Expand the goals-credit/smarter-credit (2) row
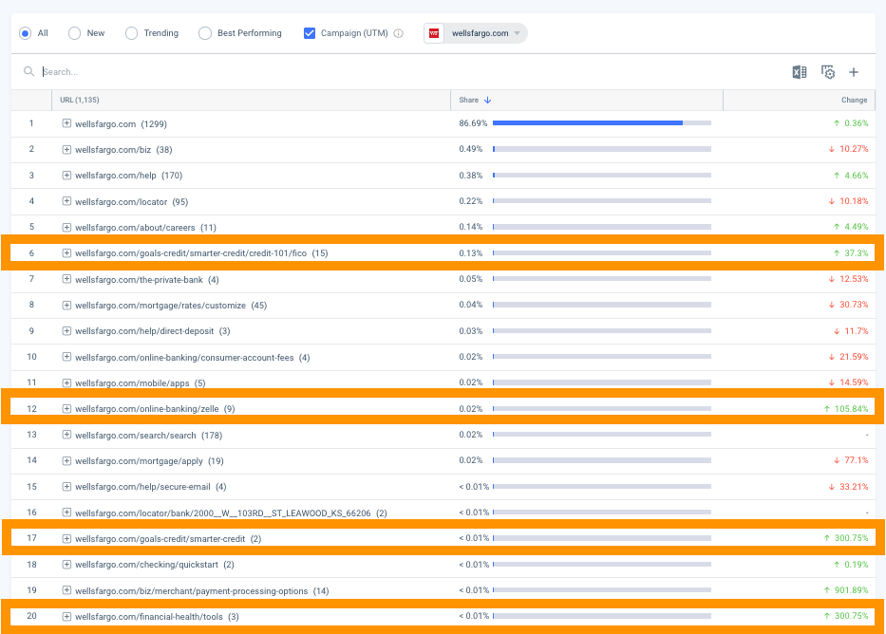886x634 pixels. click(x=66, y=538)
